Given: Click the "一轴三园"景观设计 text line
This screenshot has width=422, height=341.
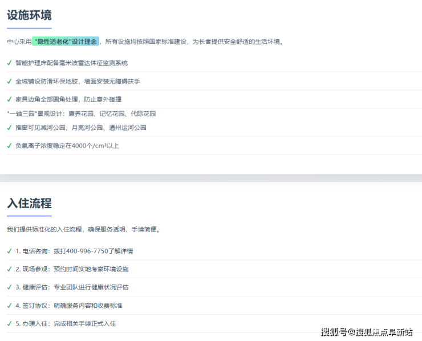Looking at the screenshot, I should [x=81, y=113].
